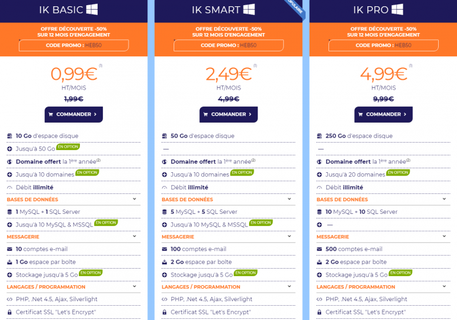Click lock icon in IK BASIC SSL row

pyautogui.click(x=10, y=312)
